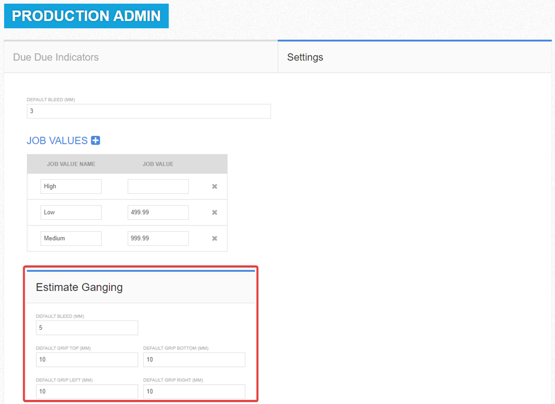Click the JOB VALUES heading
555x404 pixels.
click(x=58, y=141)
